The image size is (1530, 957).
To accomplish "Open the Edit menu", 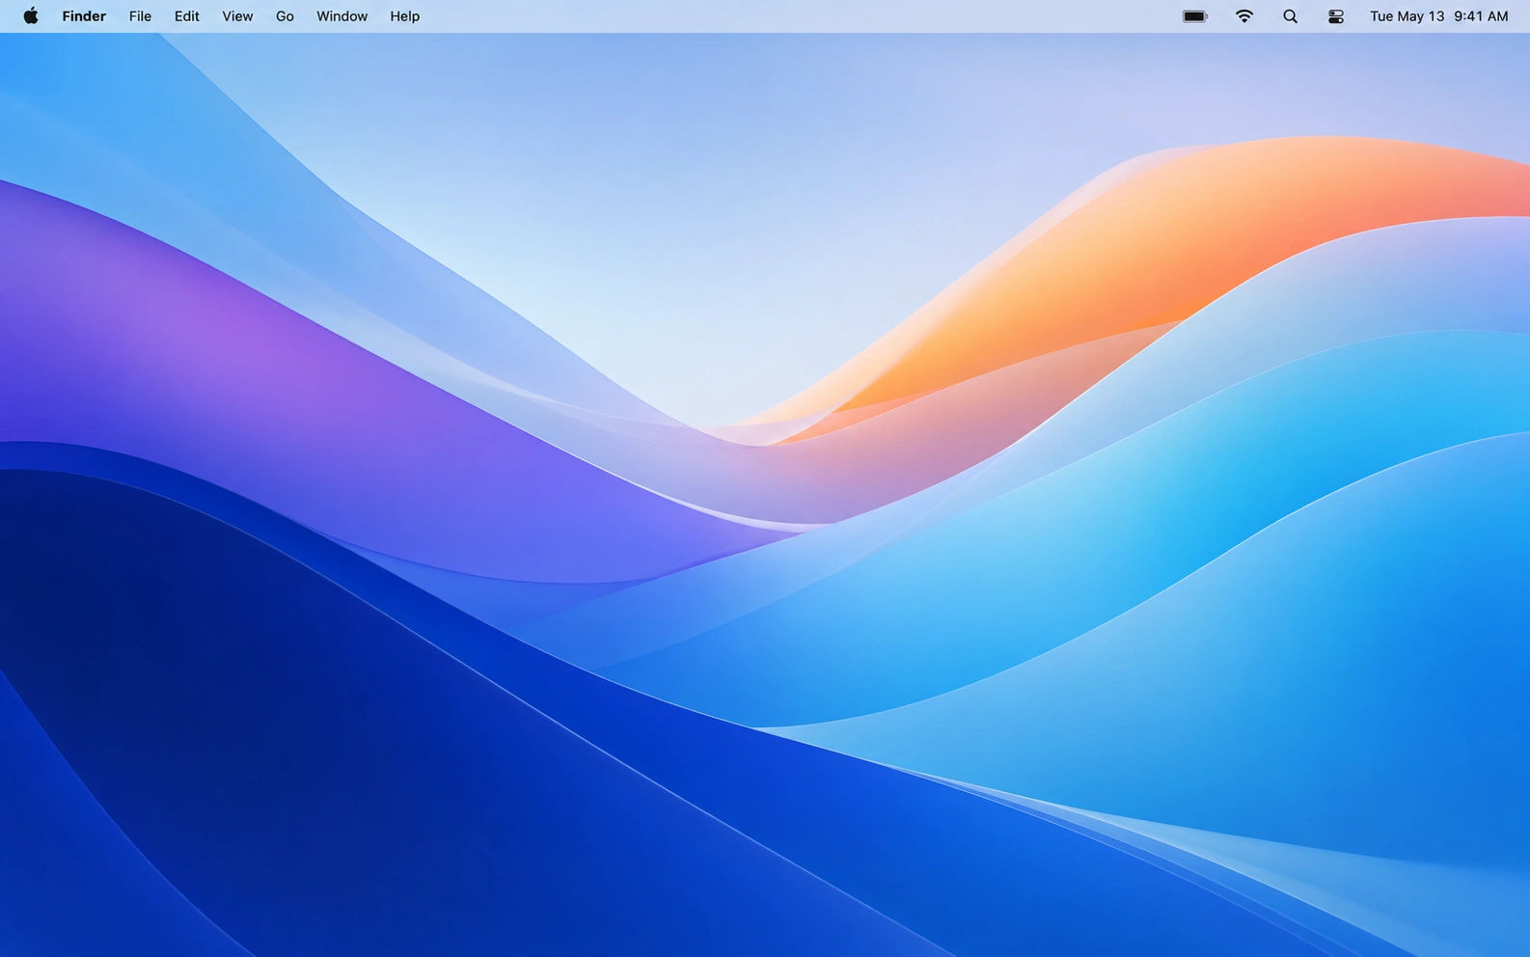I will click(x=187, y=16).
